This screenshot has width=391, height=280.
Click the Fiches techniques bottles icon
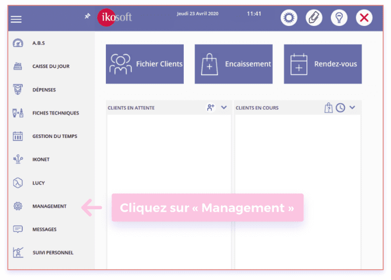(x=18, y=113)
